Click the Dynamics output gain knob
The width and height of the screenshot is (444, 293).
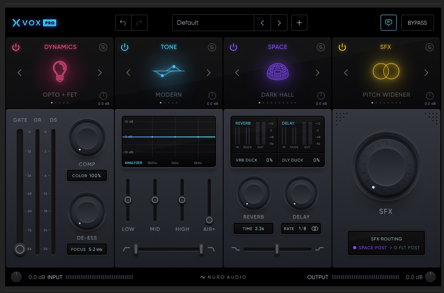[103, 96]
